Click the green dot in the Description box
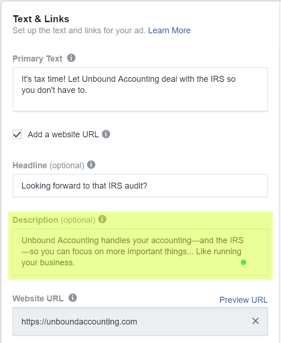 (x=244, y=262)
